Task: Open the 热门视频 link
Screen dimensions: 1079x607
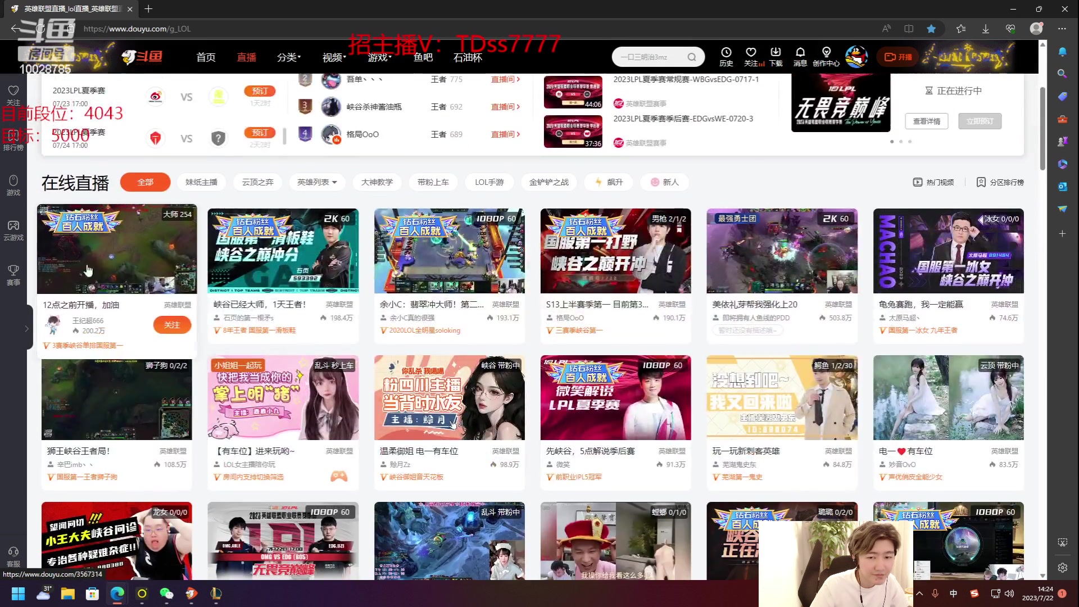Action: pos(933,182)
